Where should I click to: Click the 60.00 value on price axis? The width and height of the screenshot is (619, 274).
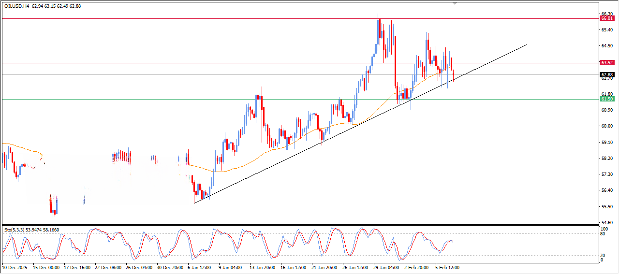pyautogui.click(x=606, y=126)
